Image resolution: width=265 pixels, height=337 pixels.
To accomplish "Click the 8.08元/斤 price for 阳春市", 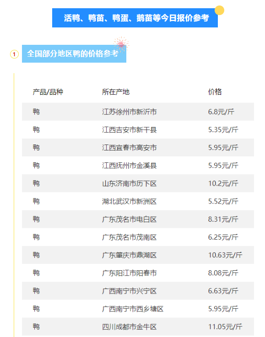I will 223,273.
